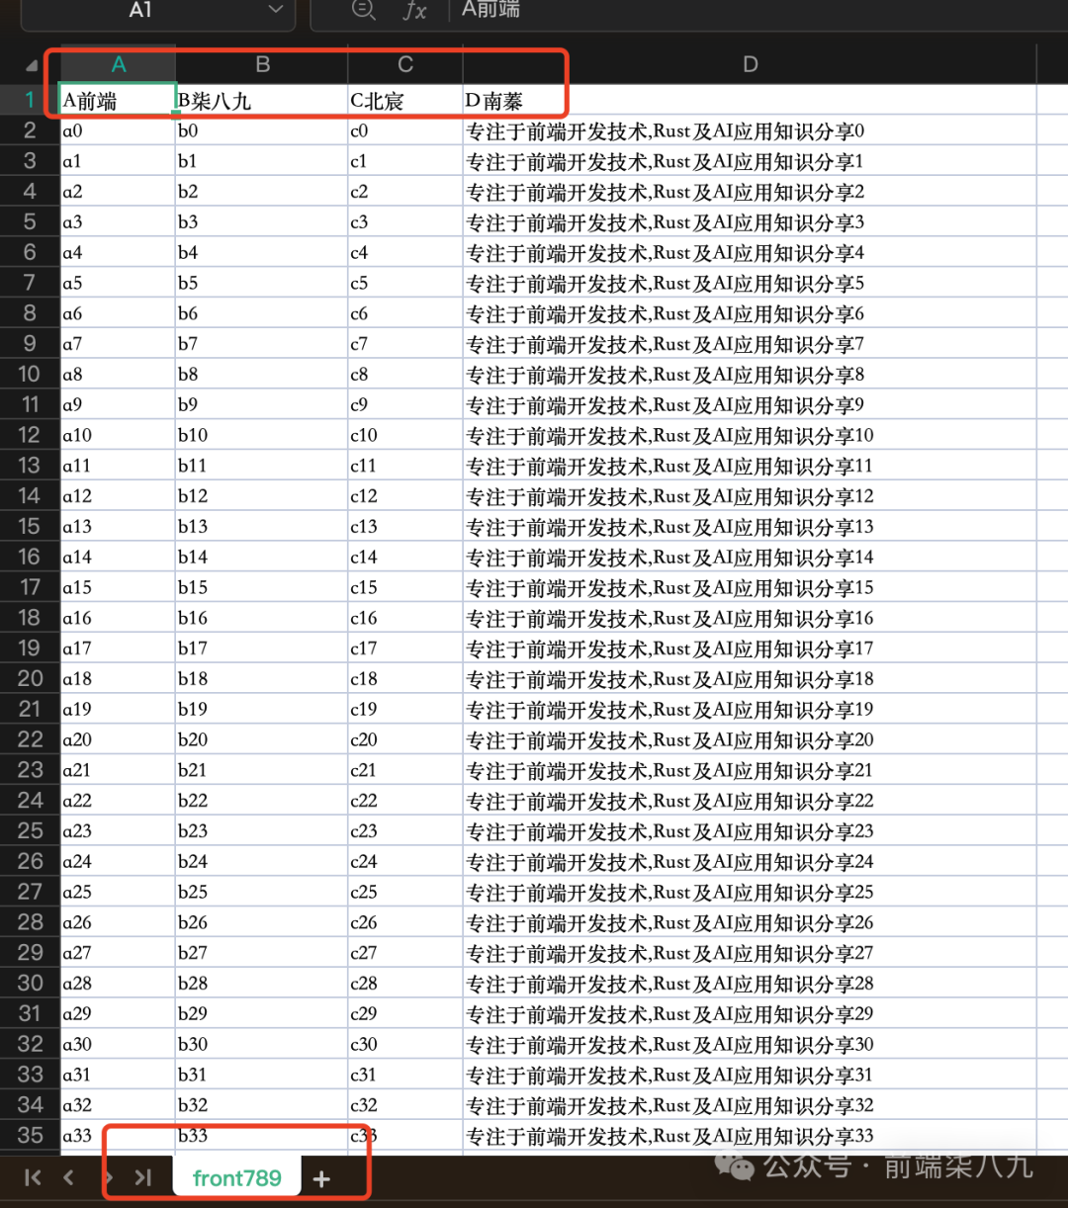The image size is (1068, 1208).
Task: Jump to first sheet using leftmost navigation icon
Action: (31, 1177)
